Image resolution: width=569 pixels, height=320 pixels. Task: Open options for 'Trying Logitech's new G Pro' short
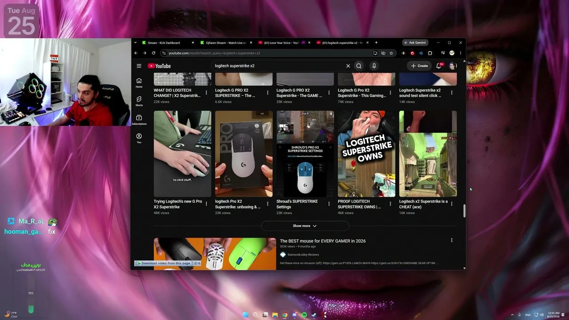tap(206, 204)
